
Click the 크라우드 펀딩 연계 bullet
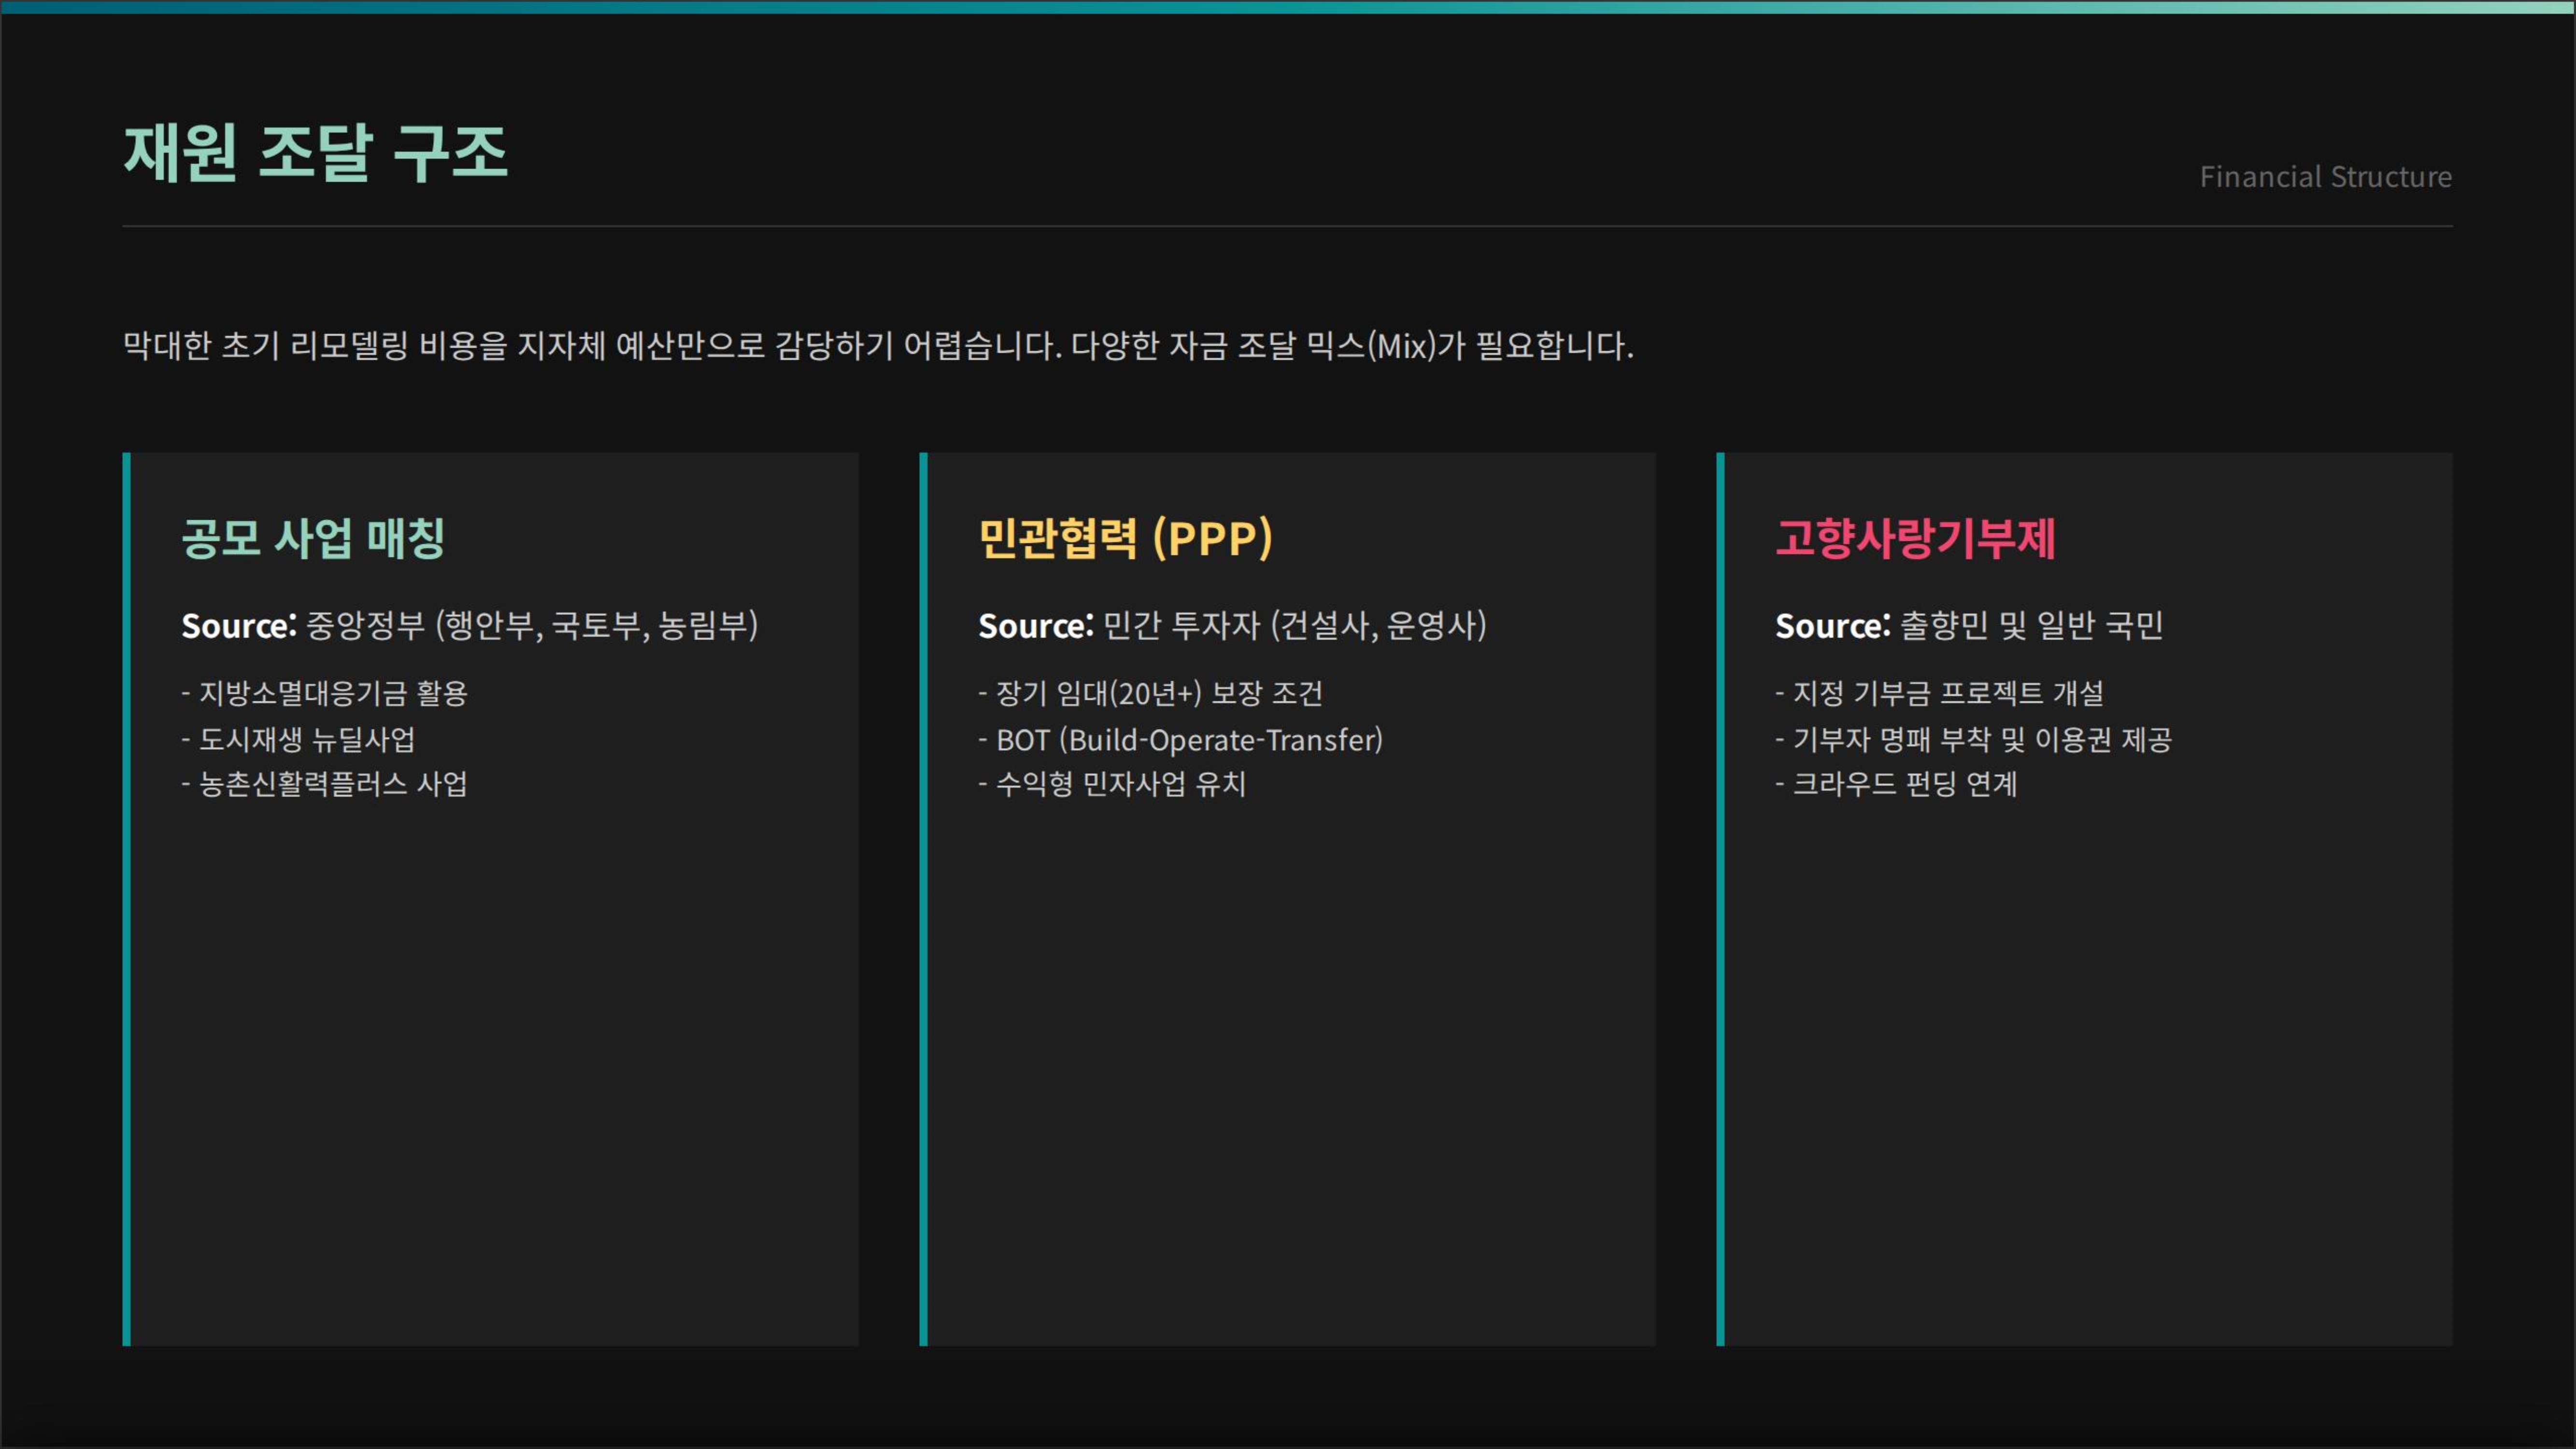click(1896, 784)
